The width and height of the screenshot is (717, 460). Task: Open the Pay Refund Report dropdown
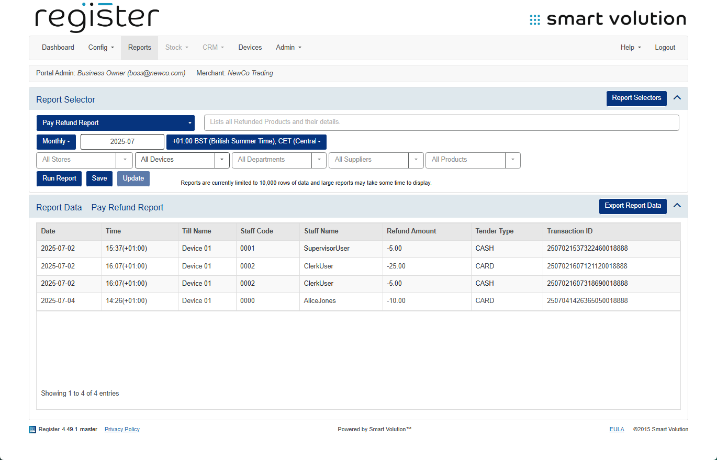tap(116, 123)
